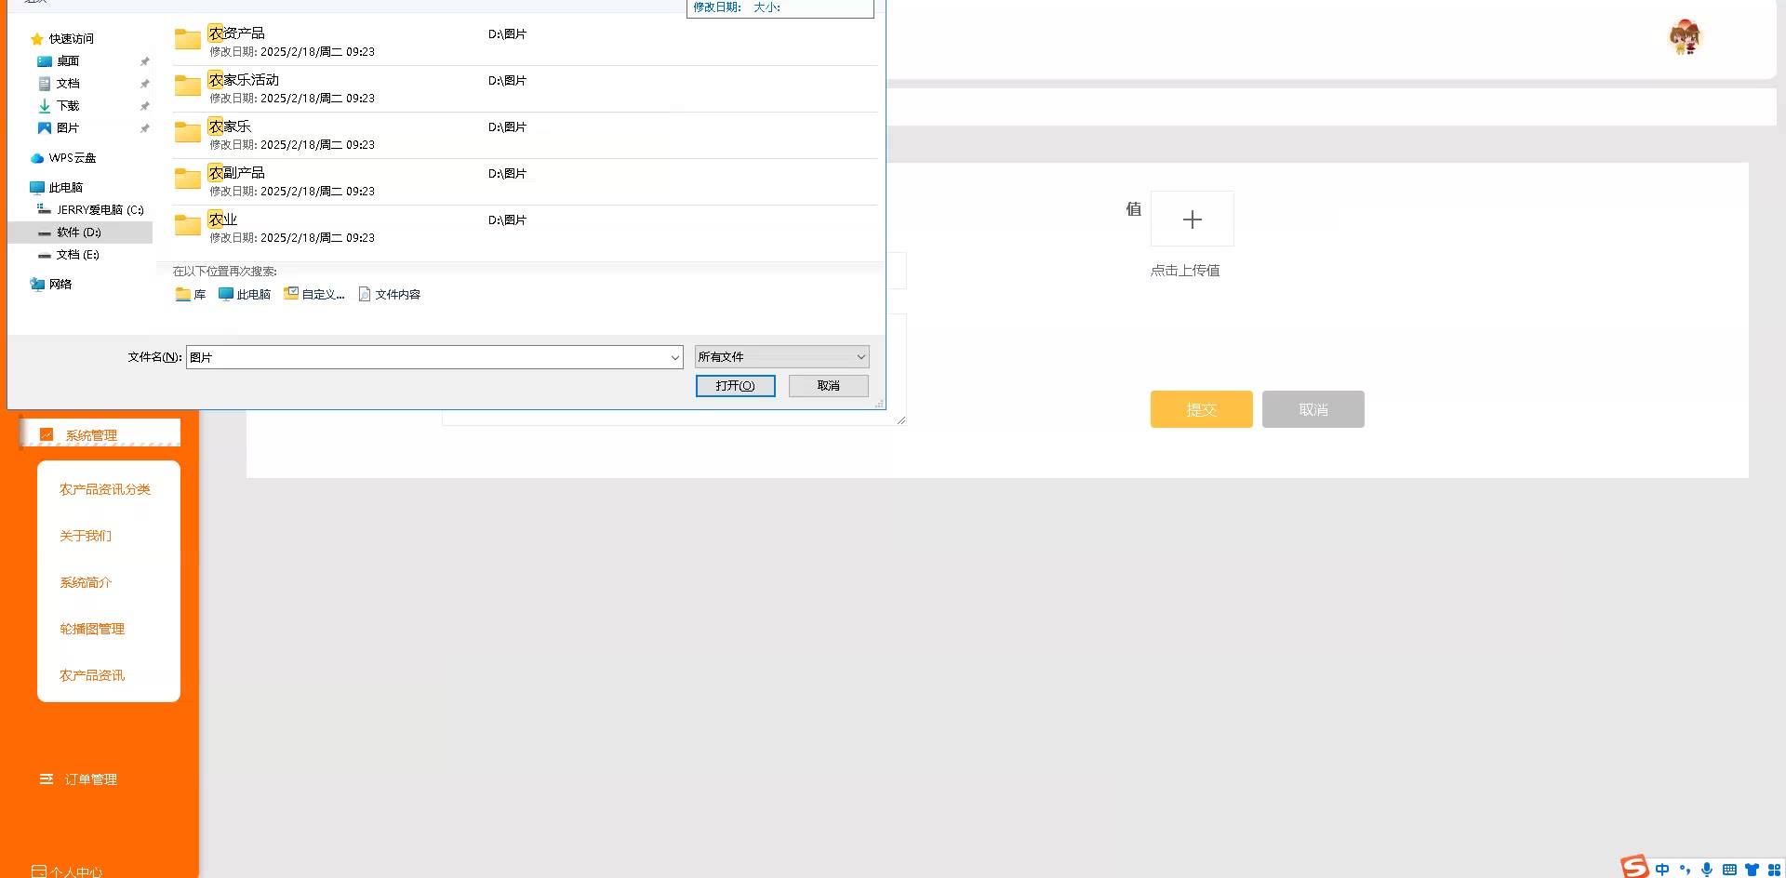Click input method toolbox grid icon
The height and width of the screenshot is (878, 1786).
1774,870
